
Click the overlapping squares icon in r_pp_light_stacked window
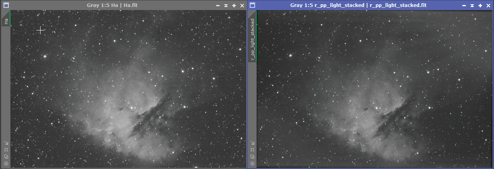(252, 157)
